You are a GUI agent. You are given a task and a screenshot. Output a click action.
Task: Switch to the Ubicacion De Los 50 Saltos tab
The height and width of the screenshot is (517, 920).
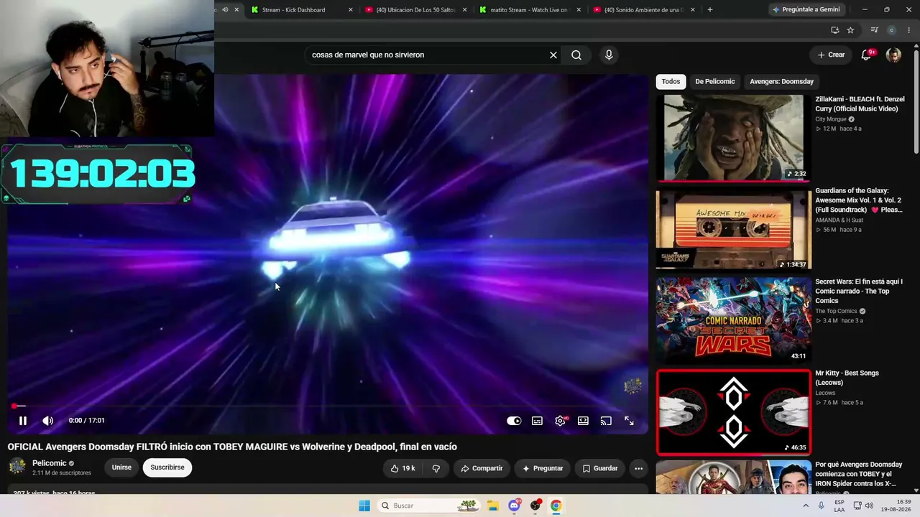416,10
